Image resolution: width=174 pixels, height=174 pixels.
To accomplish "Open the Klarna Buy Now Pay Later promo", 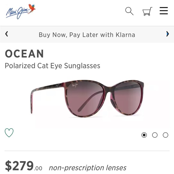I will point(87,35).
